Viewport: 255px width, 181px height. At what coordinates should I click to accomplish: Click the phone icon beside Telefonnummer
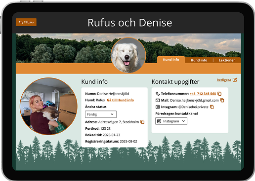tap(158, 94)
